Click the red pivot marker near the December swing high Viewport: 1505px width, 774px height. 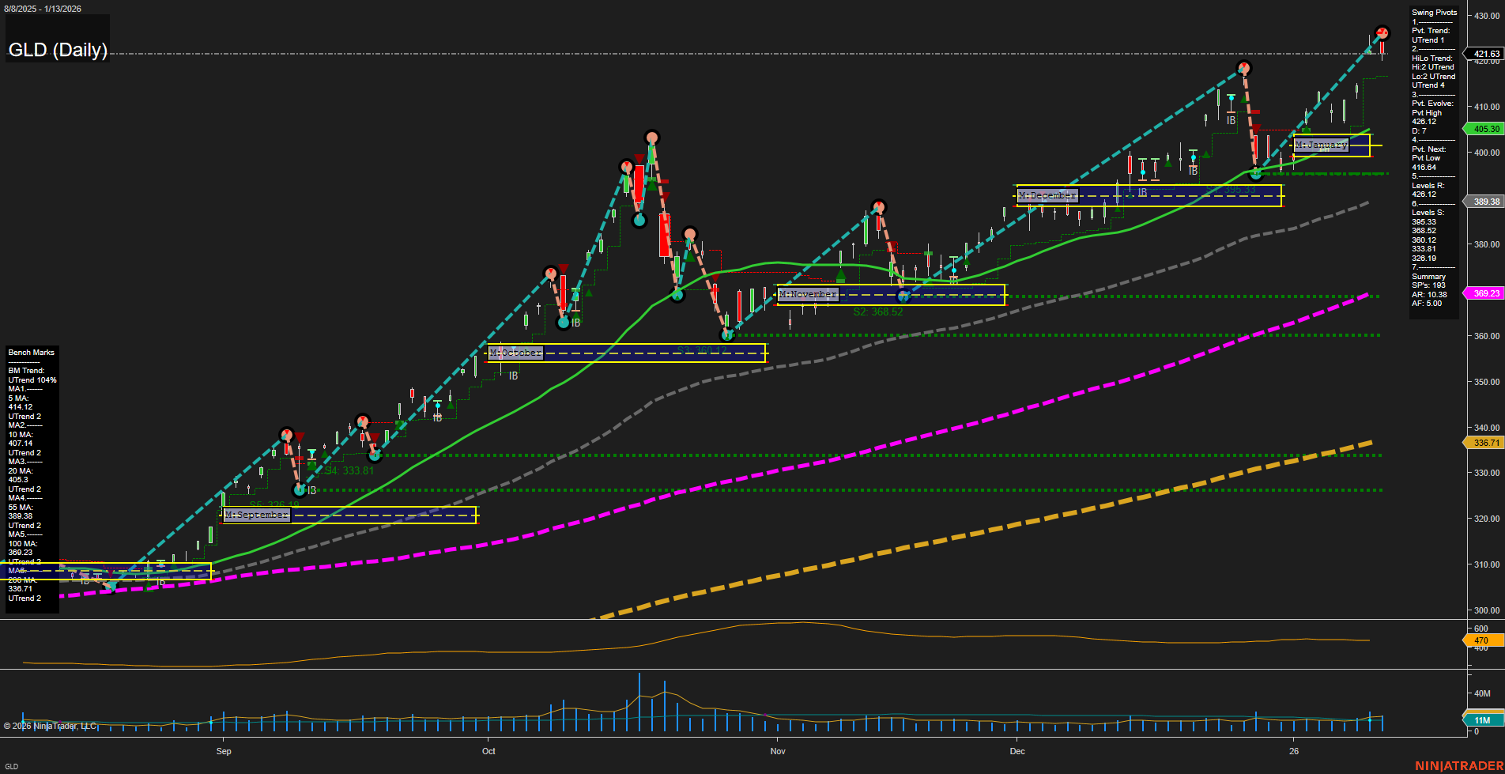click(1243, 69)
